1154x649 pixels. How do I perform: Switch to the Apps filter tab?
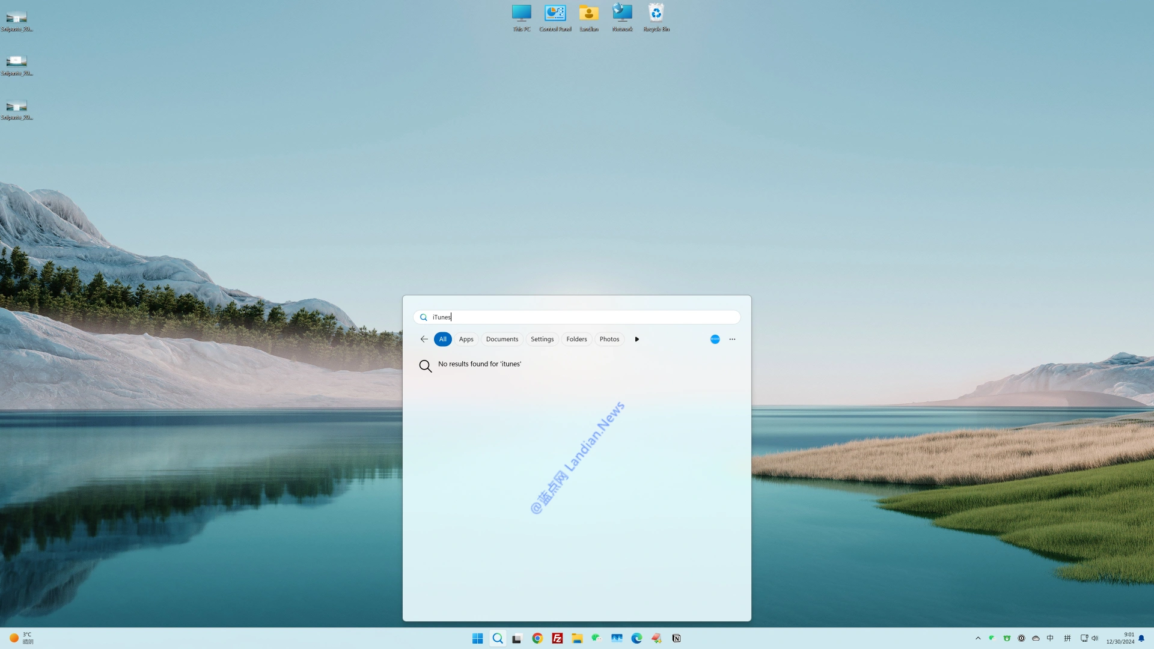466,340
